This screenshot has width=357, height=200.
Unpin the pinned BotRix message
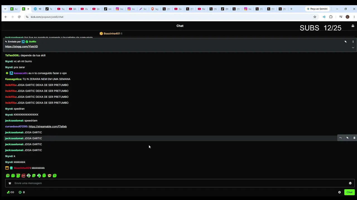(x=346, y=42)
